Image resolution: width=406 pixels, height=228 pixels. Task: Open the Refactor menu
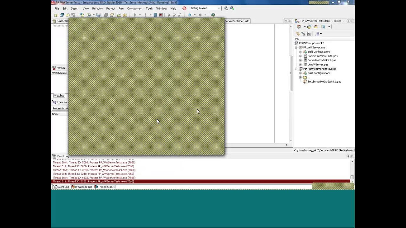click(x=97, y=9)
